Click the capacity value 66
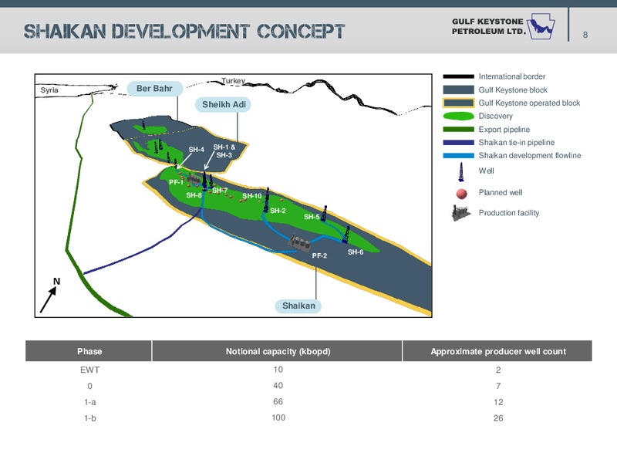Image resolution: width=617 pixels, height=463 pixels. 278,401
